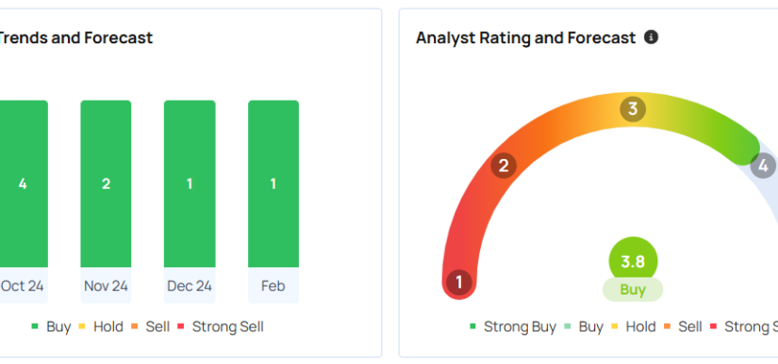Click the 3.8 rating score circle

[x=633, y=261]
